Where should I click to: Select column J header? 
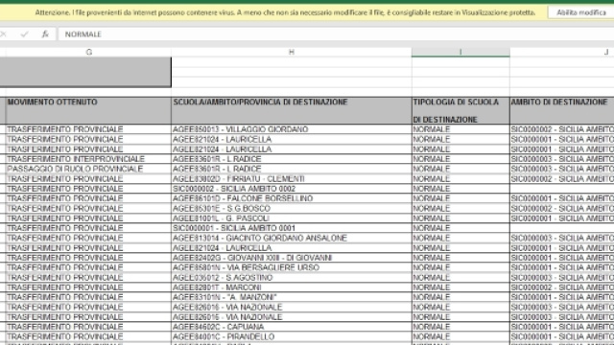(562, 52)
